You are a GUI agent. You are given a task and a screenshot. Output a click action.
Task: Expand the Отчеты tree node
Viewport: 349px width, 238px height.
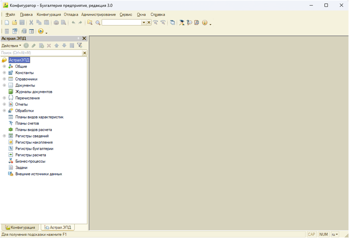click(4, 104)
